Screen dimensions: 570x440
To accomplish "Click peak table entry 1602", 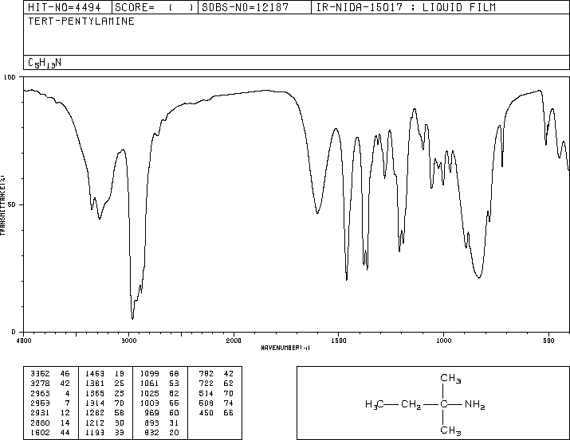I will 40,432.
